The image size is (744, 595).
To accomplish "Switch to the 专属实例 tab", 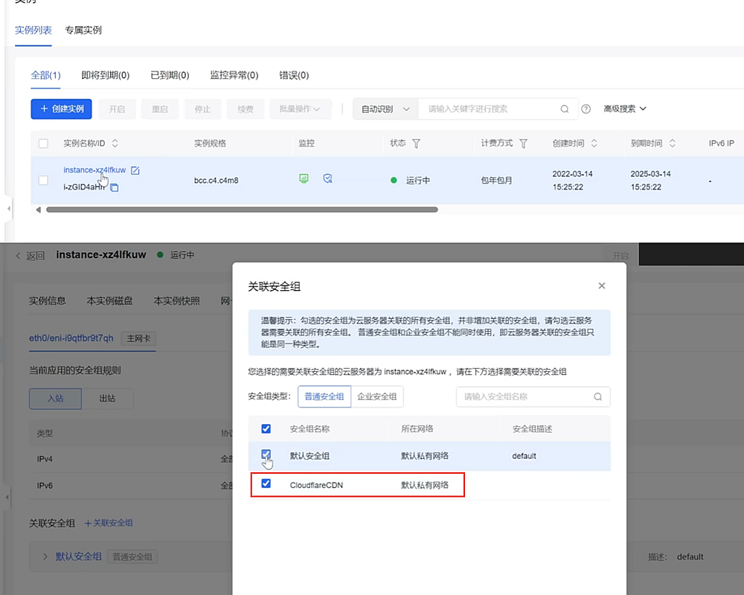I will click(x=83, y=30).
